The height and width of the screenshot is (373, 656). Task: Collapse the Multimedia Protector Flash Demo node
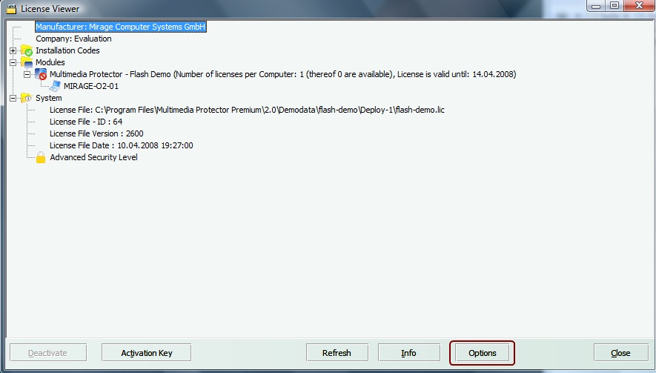tap(27, 74)
